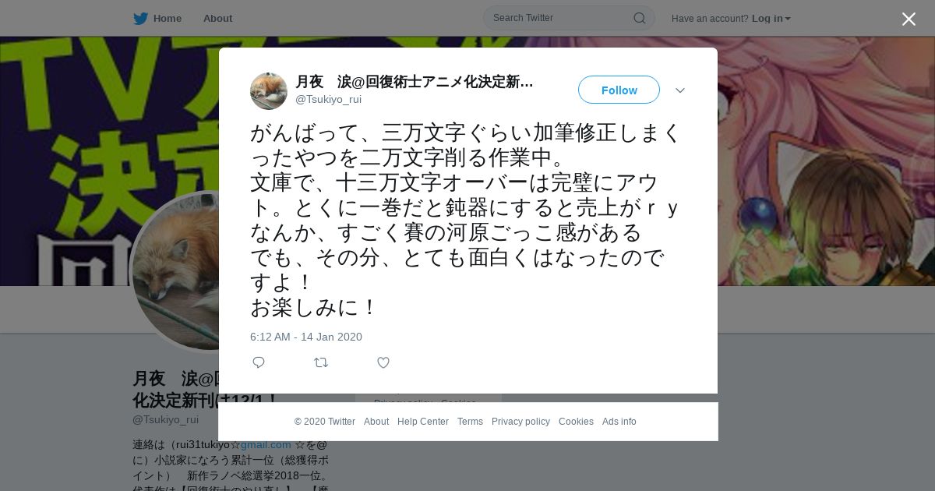Reply to the tweet via speech bubble icon
This screenshot has height=491, width=935.
259,362
